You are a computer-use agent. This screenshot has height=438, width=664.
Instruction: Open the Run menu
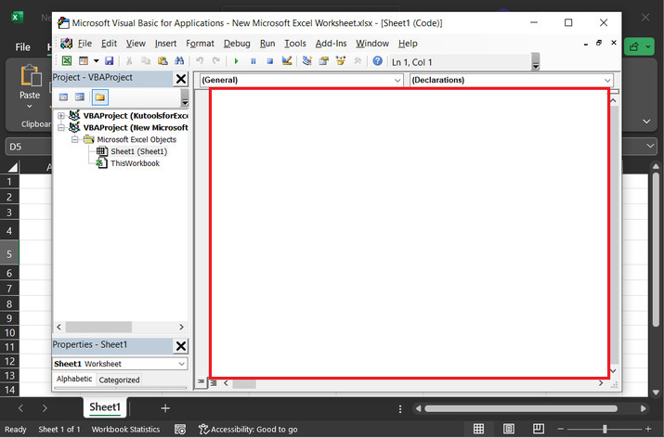[x=267, y=44]
